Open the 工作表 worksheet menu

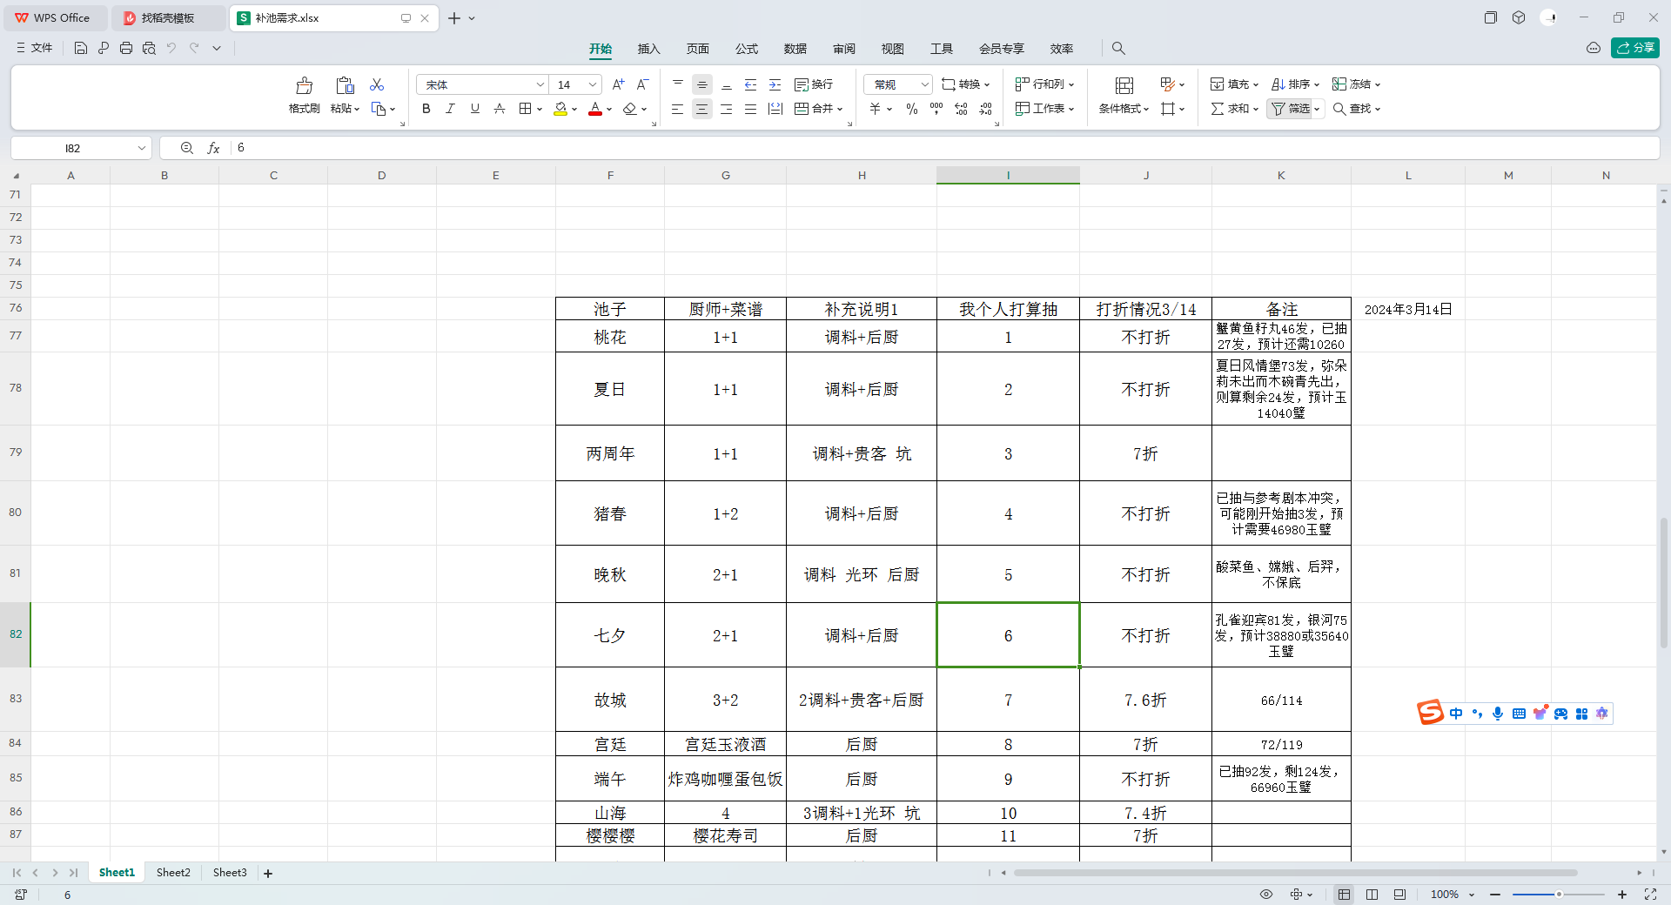pos(1045,109)
